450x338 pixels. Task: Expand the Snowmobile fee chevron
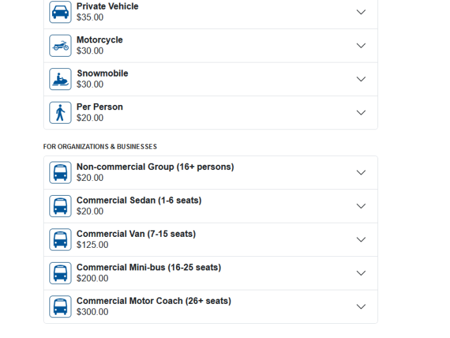click(361, 79)
